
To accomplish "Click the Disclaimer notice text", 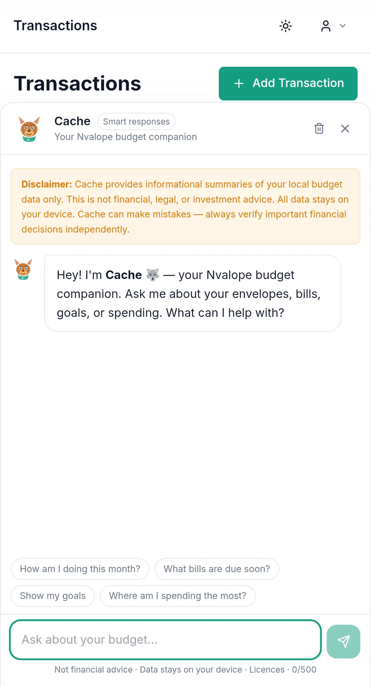I will 185,206.
